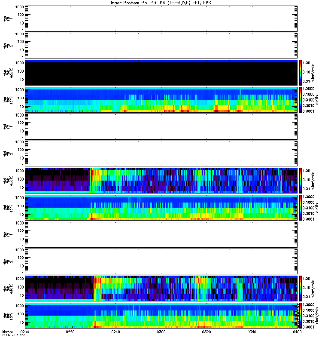Click the 'thd fbk edc12' y-axis title
322x344 pixels.
coord(8,181)
